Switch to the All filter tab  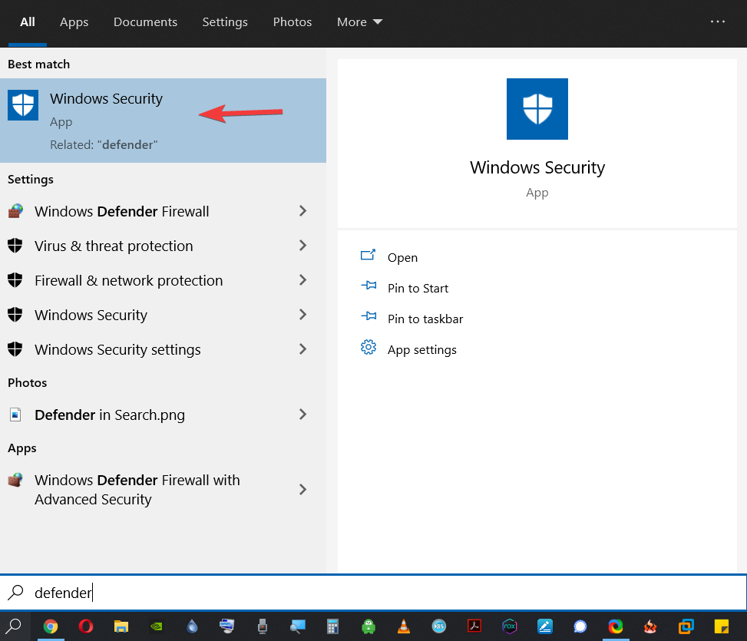click(x=28, y=22)
